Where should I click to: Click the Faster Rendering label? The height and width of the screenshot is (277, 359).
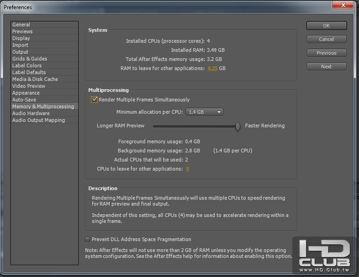tap(265, 126)
